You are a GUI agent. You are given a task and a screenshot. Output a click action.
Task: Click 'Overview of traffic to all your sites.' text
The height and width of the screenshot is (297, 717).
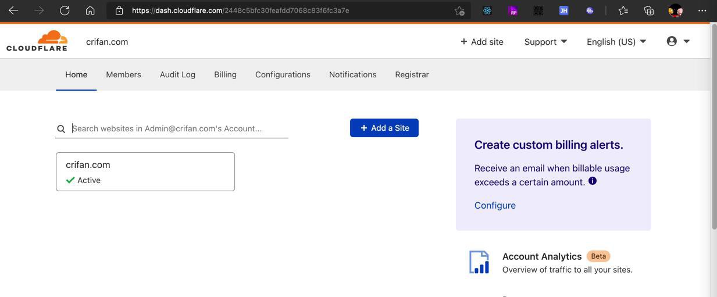click(568, 270)
